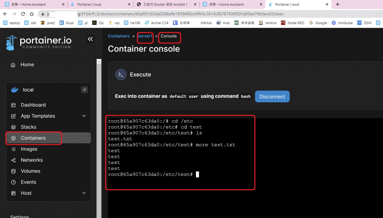This screenshot has width=383, height=218.
Task: Click the Home house icon in sidebar
Action: click(13, 65)
